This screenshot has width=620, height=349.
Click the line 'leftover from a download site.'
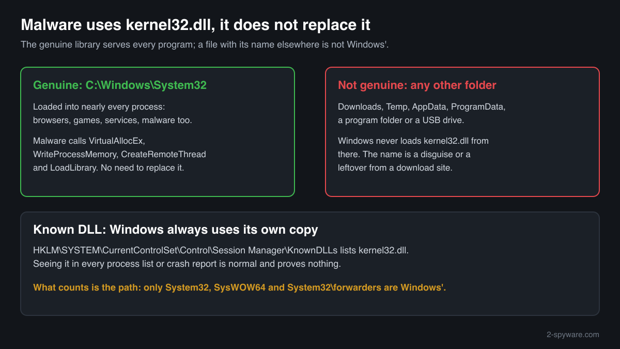[x=395, y=168]
